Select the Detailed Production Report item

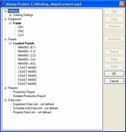tap(29, 96)
